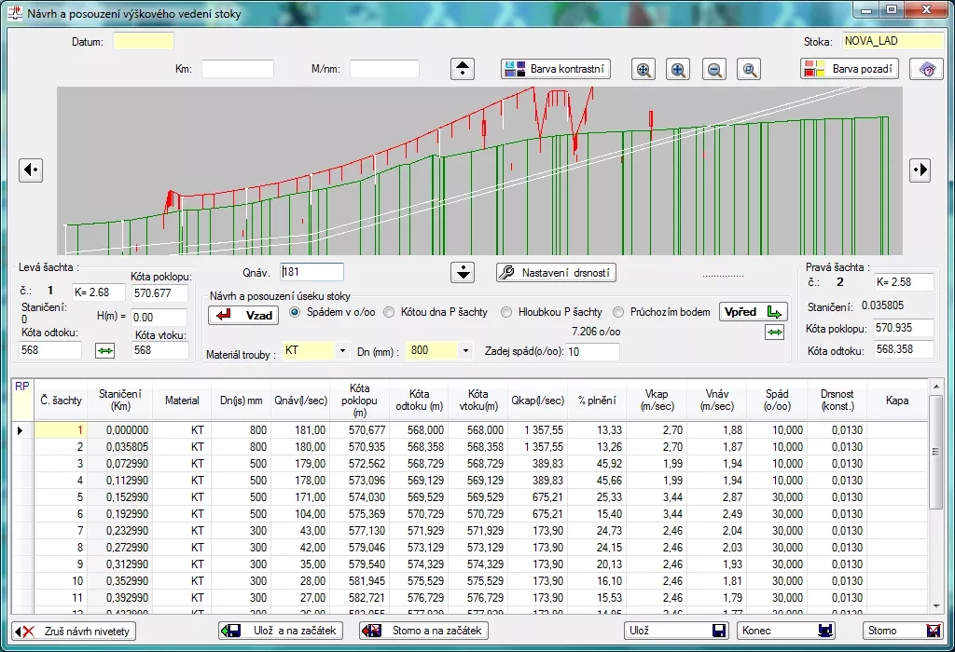Click the zoom in magnifier icon
955x652 pixels.
(679, 69)
